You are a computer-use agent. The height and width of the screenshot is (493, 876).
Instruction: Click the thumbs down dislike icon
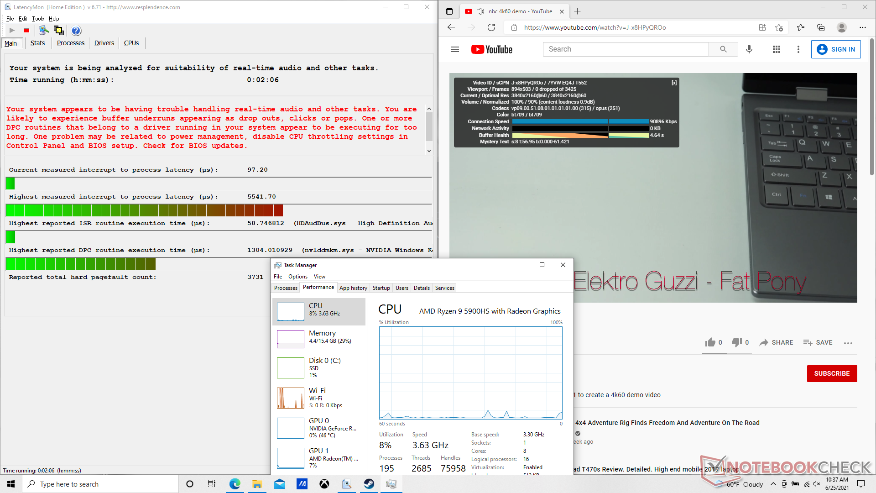736,342
